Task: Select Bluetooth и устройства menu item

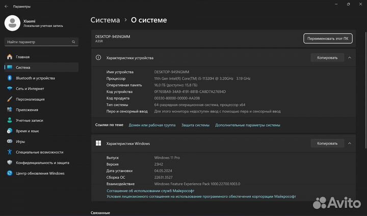Action: tap(41, 78)
